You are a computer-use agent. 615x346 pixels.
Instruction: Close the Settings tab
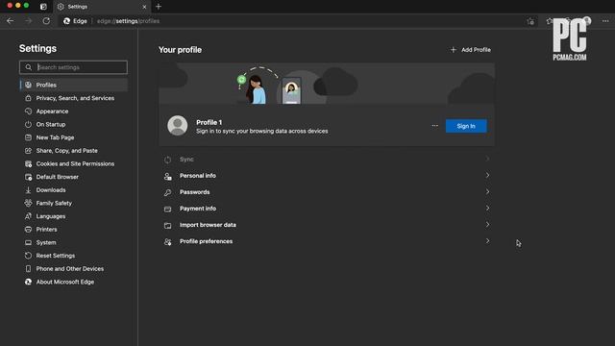pos(144,7)
